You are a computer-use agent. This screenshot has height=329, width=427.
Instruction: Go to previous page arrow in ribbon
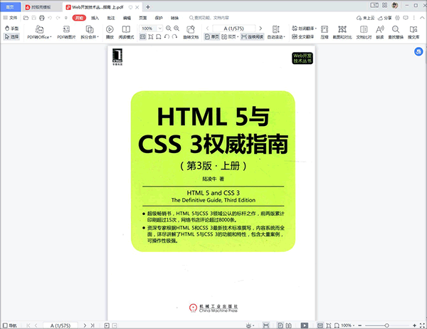[208, 28]
